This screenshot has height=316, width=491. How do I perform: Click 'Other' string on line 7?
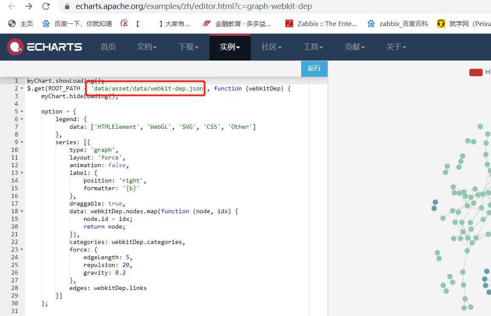(240, 127)
